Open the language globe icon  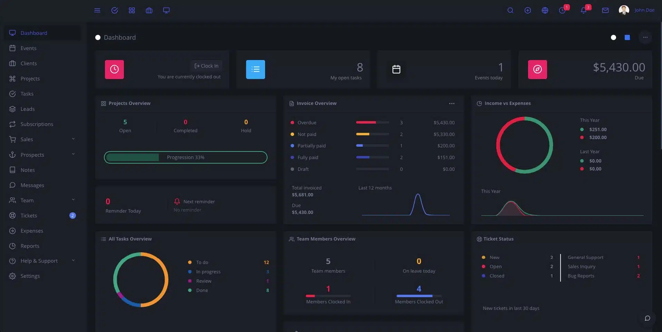click(545, 10)
